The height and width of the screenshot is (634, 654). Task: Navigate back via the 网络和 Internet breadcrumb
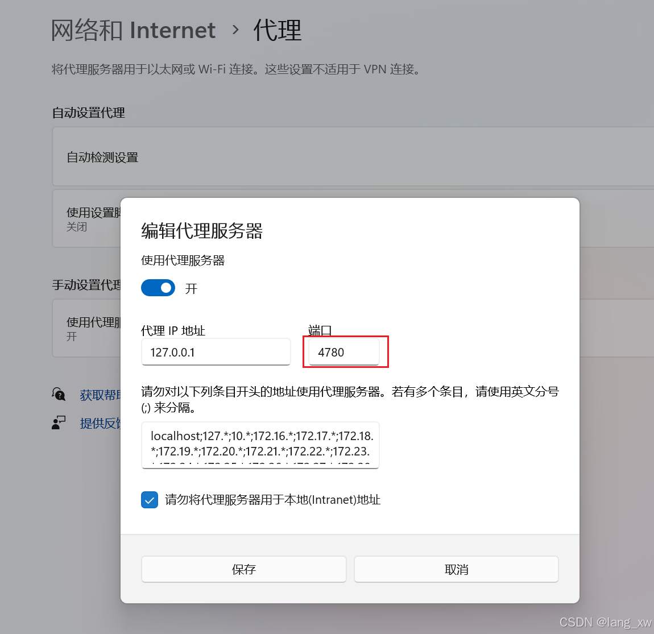tap(134, 30)
